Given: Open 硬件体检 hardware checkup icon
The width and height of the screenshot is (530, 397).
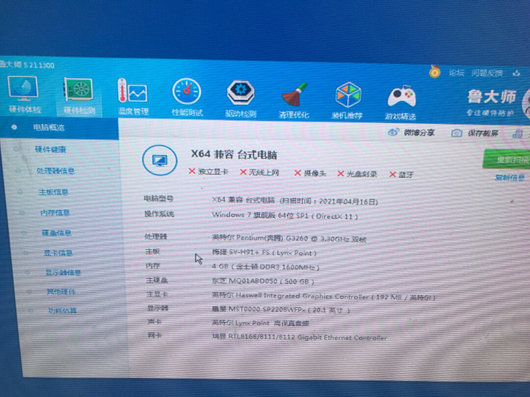Looking at the screenshot, I should coord(23,89).
